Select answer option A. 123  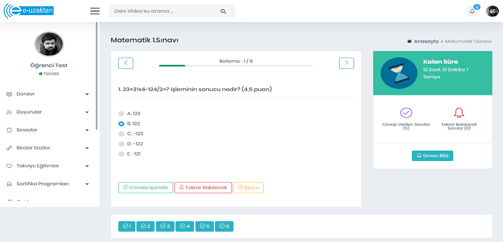tap(121, 114)
